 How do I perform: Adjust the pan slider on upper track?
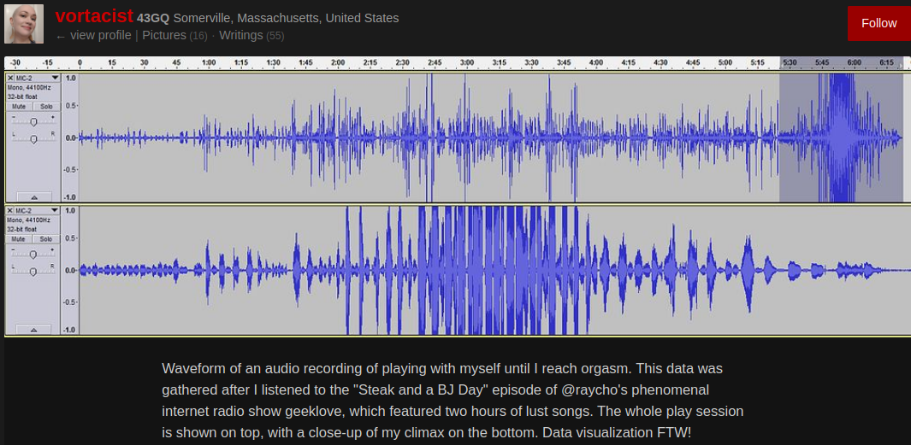click(33, 138)
